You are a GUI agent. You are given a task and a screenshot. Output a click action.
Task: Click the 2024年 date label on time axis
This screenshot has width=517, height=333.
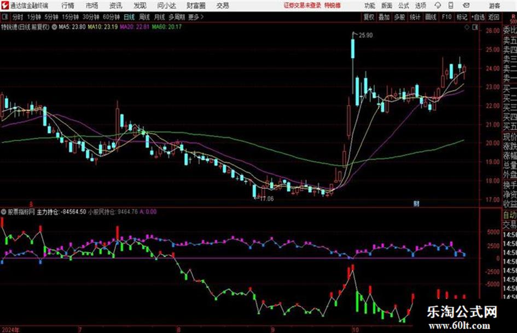click(10, 330)
